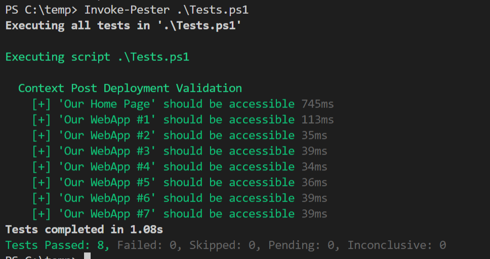Click the [+] marker for WebApp #7
This screenshot has height=259, width=490.
(x=41, y=214)
